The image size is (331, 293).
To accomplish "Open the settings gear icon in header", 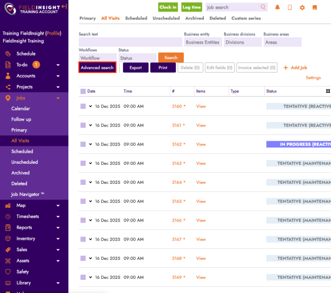I will pos(302,7).
